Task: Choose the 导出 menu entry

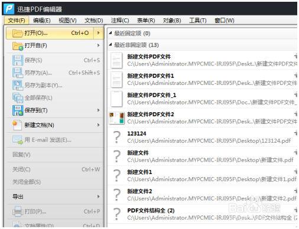Action: [54, 197]
